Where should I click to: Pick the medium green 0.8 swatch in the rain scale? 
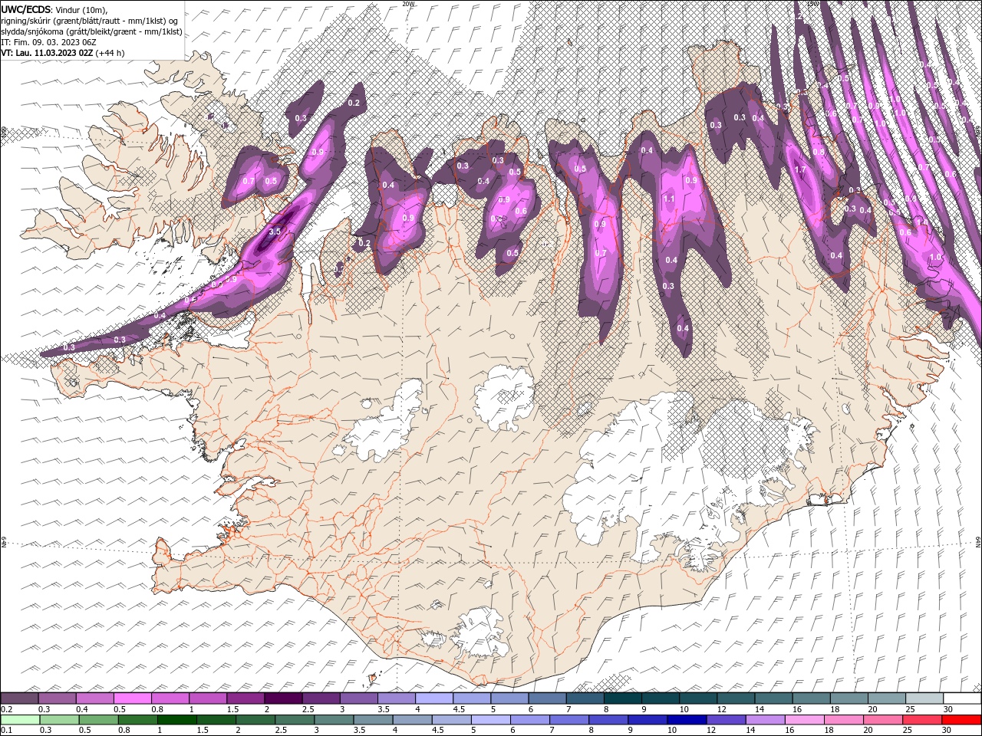[138, 720]
